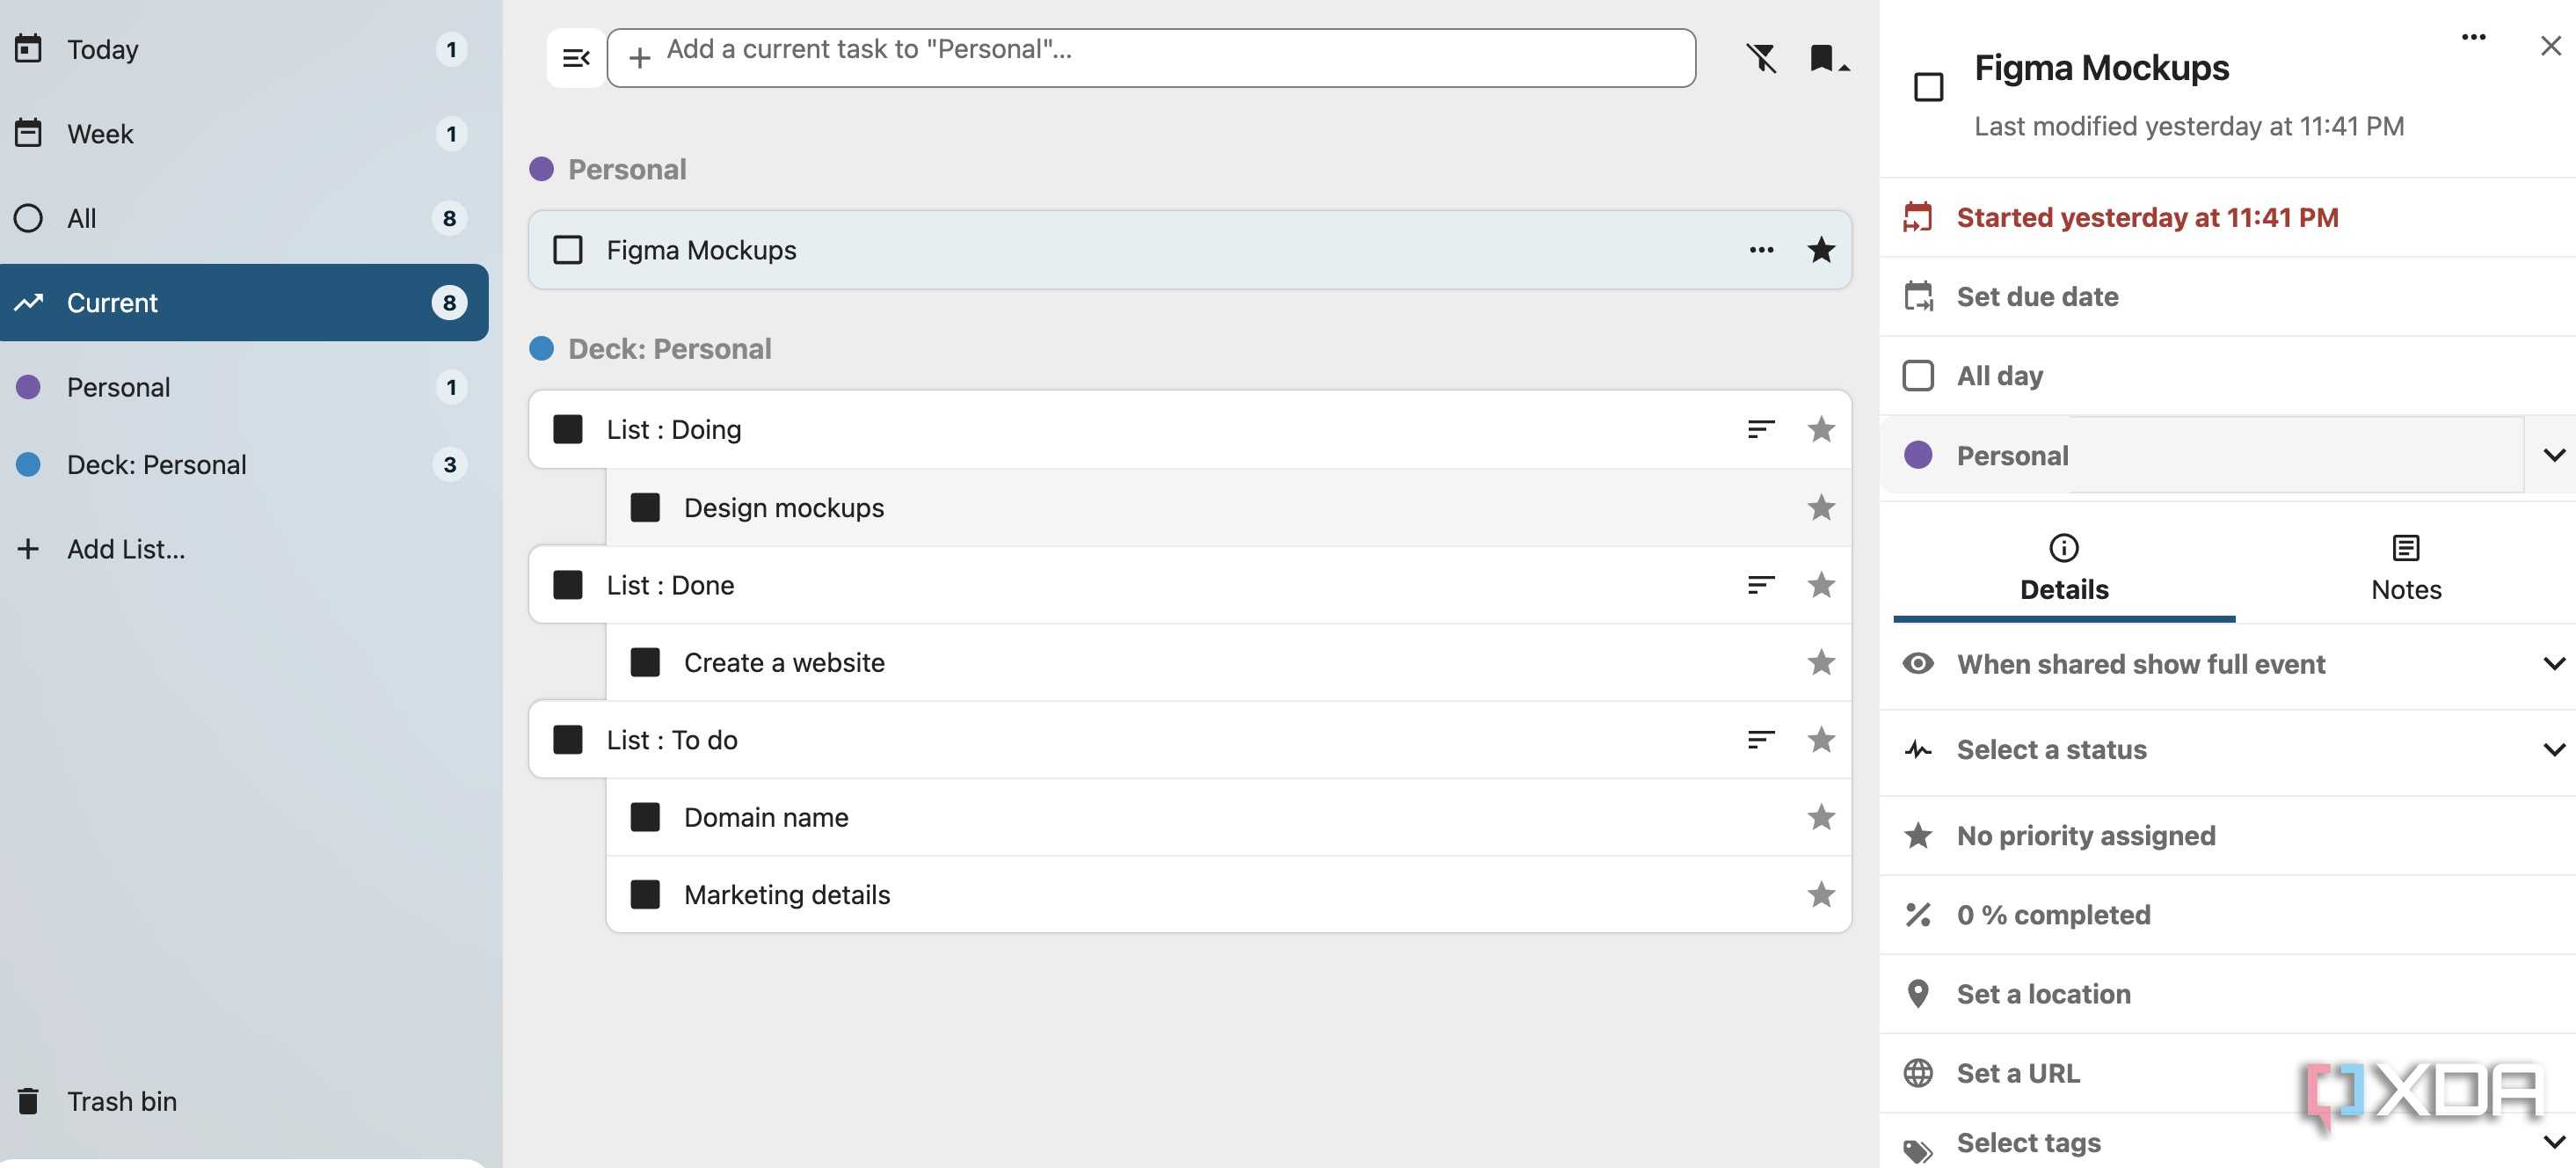Check the Figma Mockups box in details header
2576x1168 pixels.
click(x=1928, y=88)
